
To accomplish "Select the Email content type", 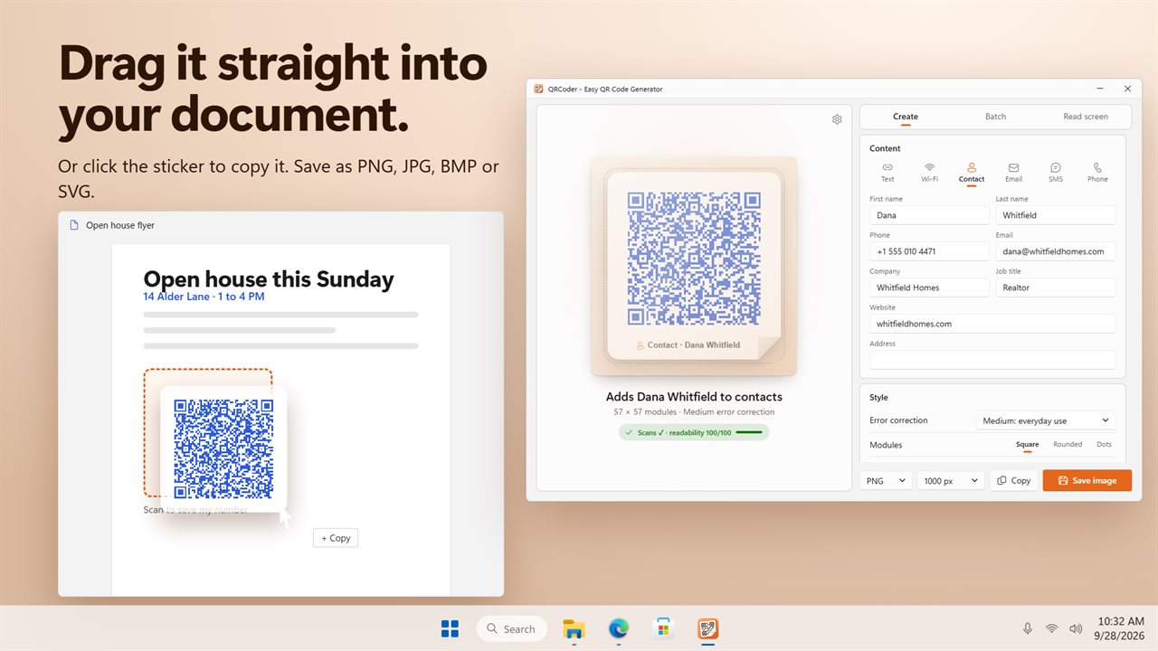I will [x=1013, y=173].
